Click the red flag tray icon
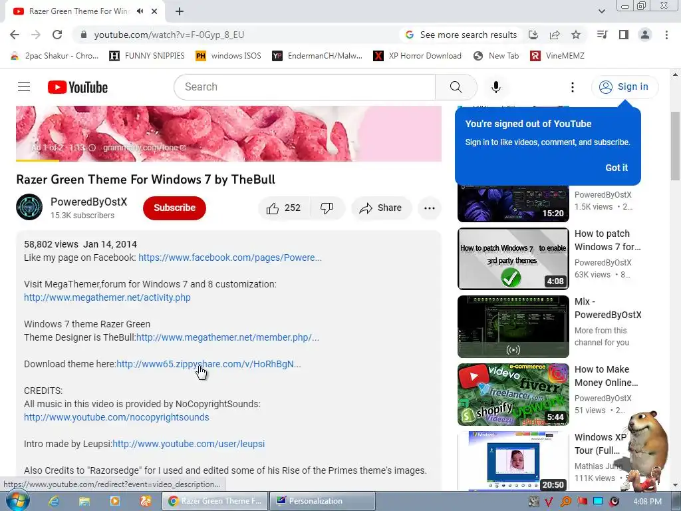This screenshot has width=681, height=511. (582, 502)
